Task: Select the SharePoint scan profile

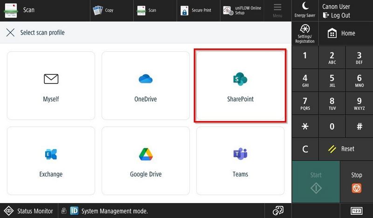Action: click(x=240, y=86)
